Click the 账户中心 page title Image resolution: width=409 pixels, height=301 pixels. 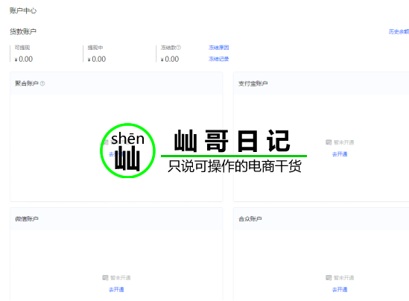23,10
